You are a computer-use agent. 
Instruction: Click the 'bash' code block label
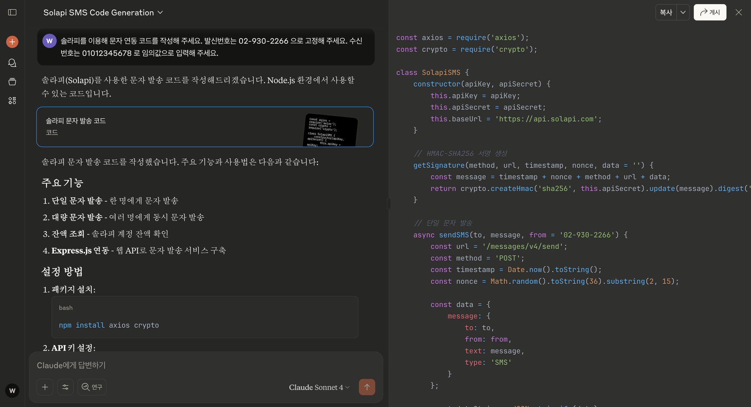tap(66, 308)
